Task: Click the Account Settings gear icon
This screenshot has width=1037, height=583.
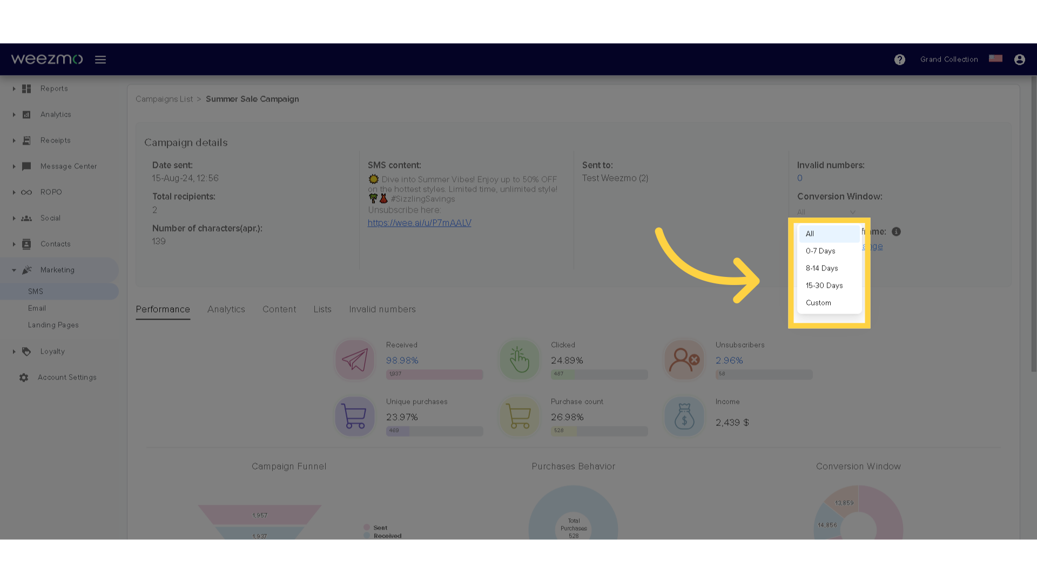Action: pyautogui.click(x=24, y=377)
